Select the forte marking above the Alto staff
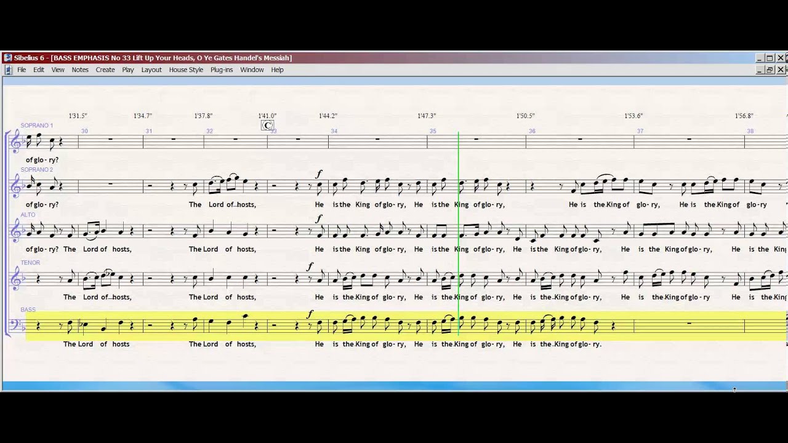 [319, 218]
